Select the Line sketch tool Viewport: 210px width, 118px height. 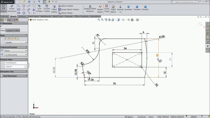pos(19,6)
